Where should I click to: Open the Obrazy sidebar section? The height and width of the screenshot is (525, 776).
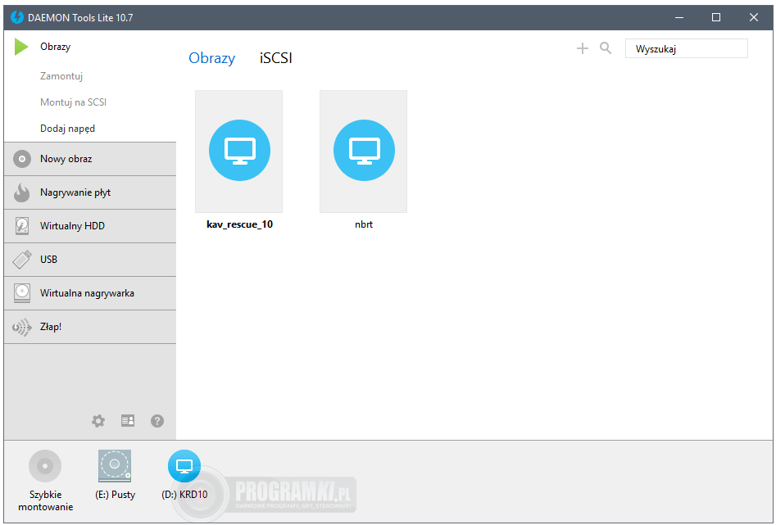[56, 47]
